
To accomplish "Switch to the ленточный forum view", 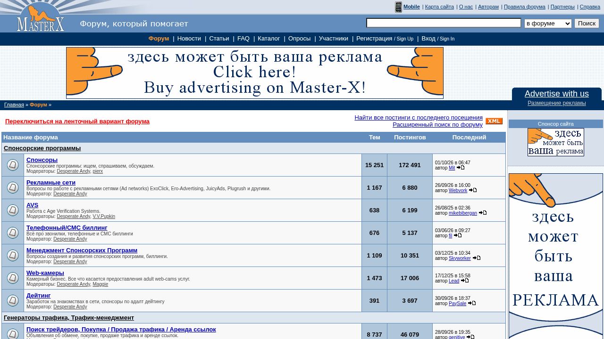I will pos(77,121).
